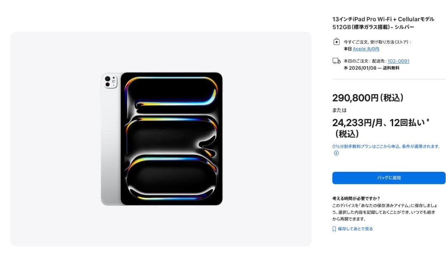Screen dimensions: 446x254
Task: Click the delivery truck shipping icon
Action: (x=336, y=61)
